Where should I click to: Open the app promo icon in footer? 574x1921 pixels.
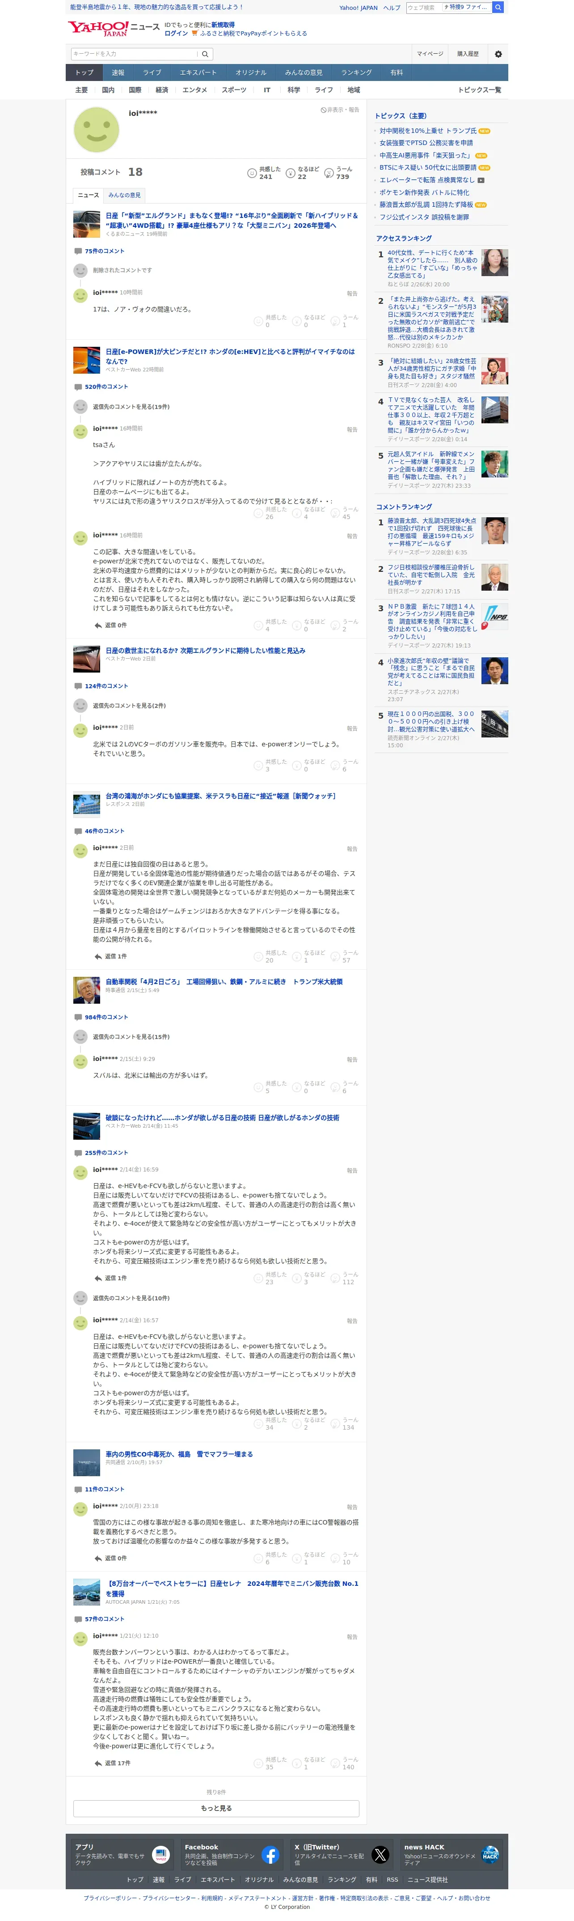pyautogui.click(x=160, y=1854)
